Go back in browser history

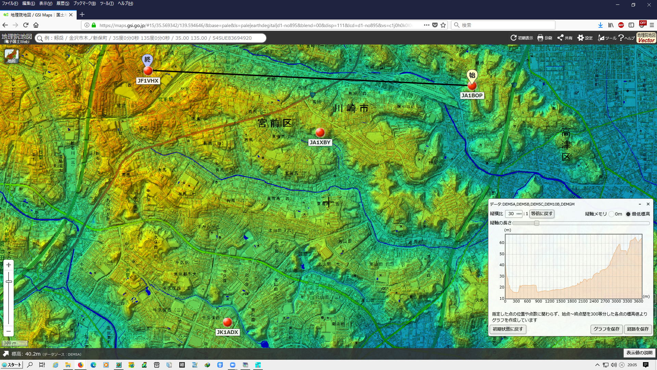(x=5, y=25)
